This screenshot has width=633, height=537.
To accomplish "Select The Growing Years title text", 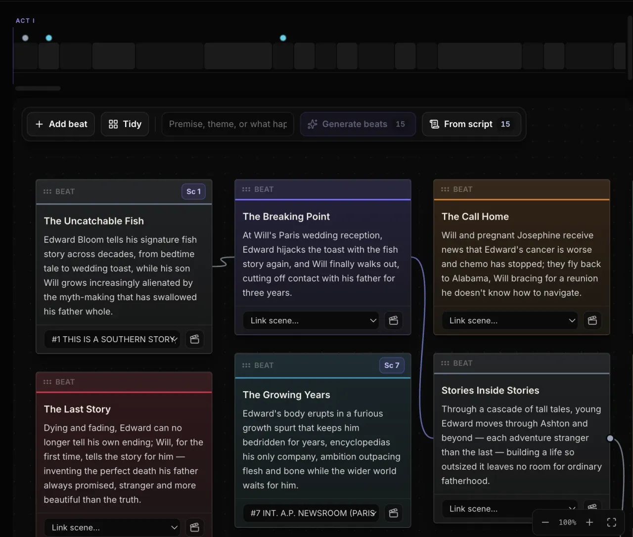I will (x=286, y=395).
